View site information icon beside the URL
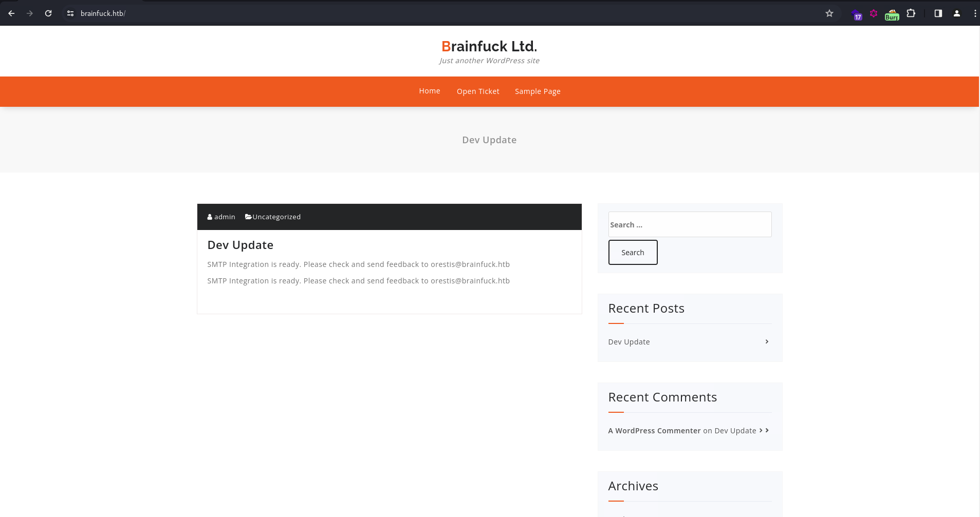980x517 pixels. click(x=70, y=13)
